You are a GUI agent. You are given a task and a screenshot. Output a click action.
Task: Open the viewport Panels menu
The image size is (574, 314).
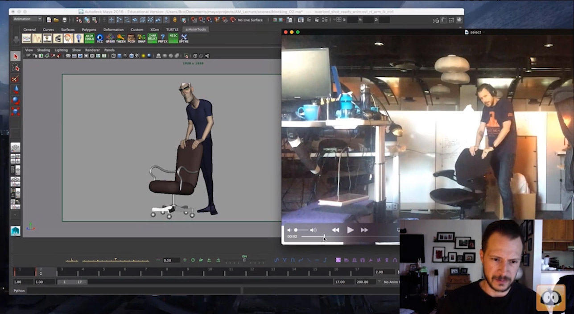point(109,50)
